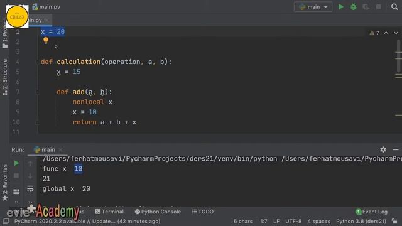Click the 'return a + b + x' line
The height and width of the screenshot is (226, 402).
(104, 122)
